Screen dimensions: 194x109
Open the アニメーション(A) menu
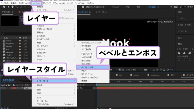tap(59, 3)
